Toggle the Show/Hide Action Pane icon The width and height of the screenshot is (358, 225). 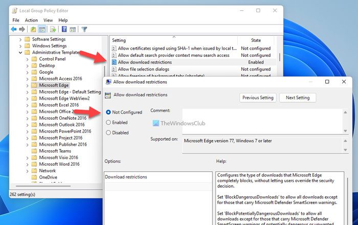[73, 29]
